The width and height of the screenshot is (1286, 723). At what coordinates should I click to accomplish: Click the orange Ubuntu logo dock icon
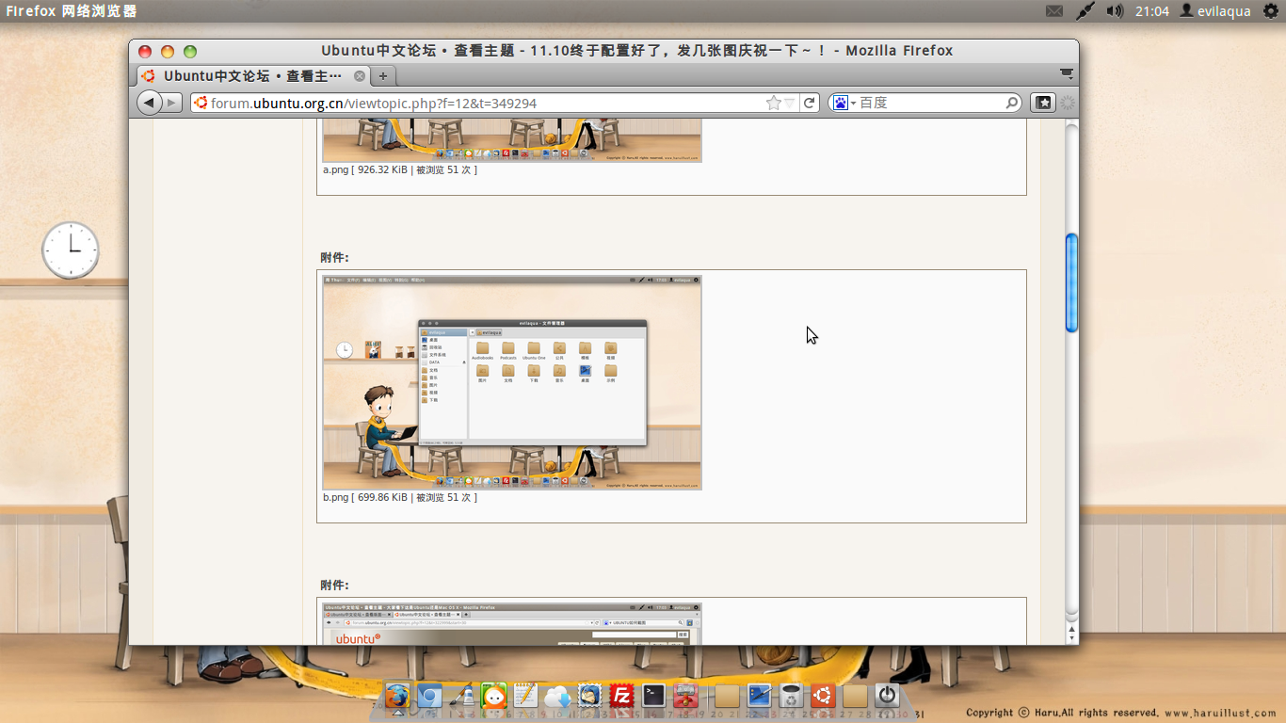tap(823, 697)
